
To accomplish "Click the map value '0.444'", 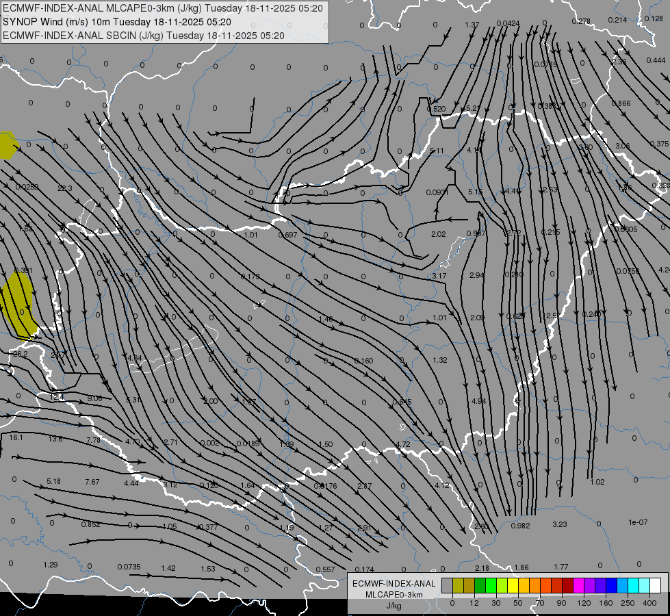I will click(x=656, y=60).
